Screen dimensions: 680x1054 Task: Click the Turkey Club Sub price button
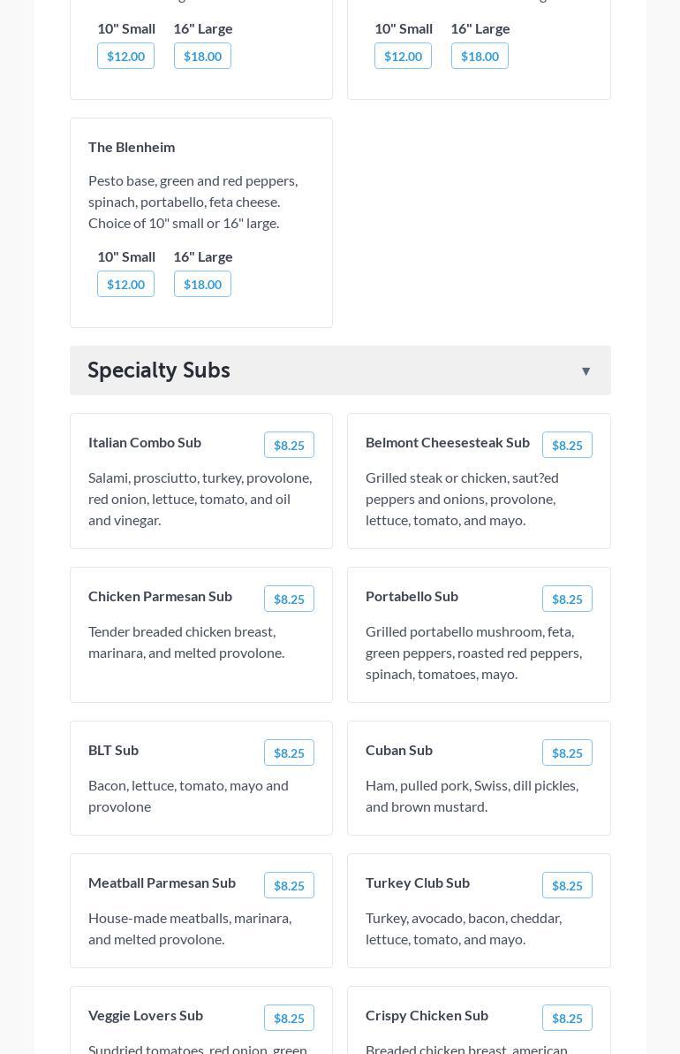pyautogui.click(x=567, y=886)
